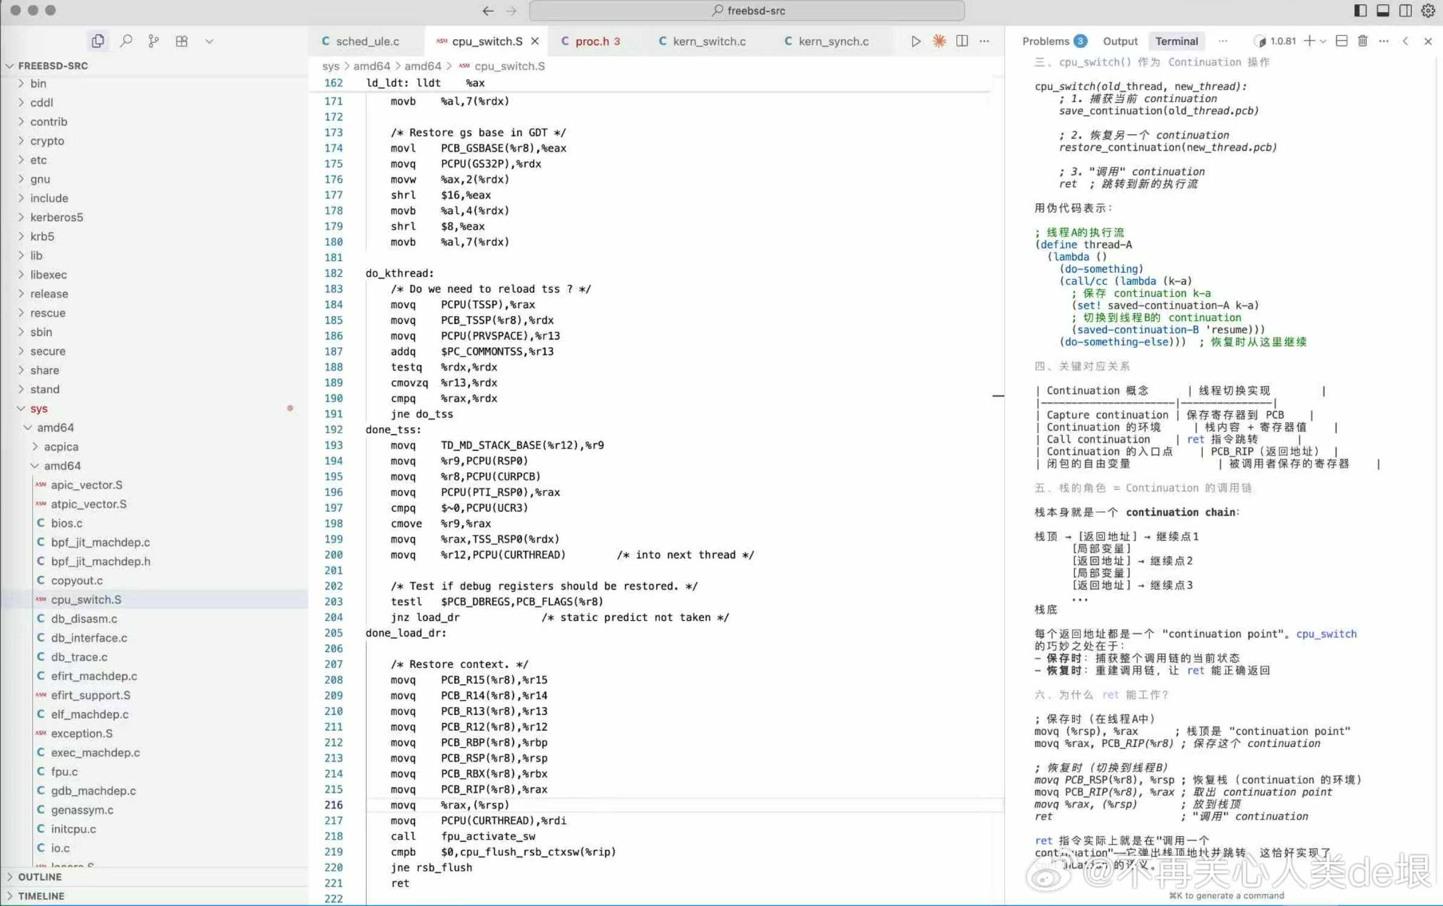Run file with play icon
The width and height of the screenshot is (1443, 906).
pyautogui.click(x=915, y=41)
